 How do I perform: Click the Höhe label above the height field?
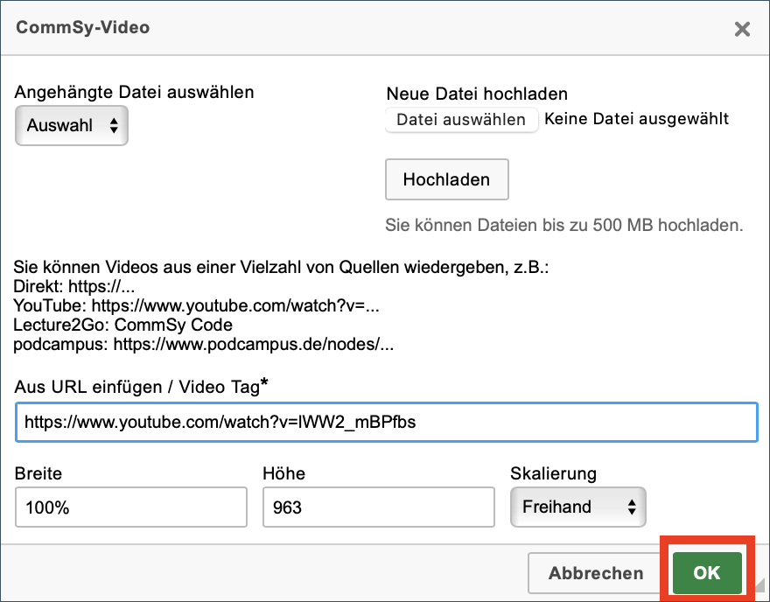283,474
